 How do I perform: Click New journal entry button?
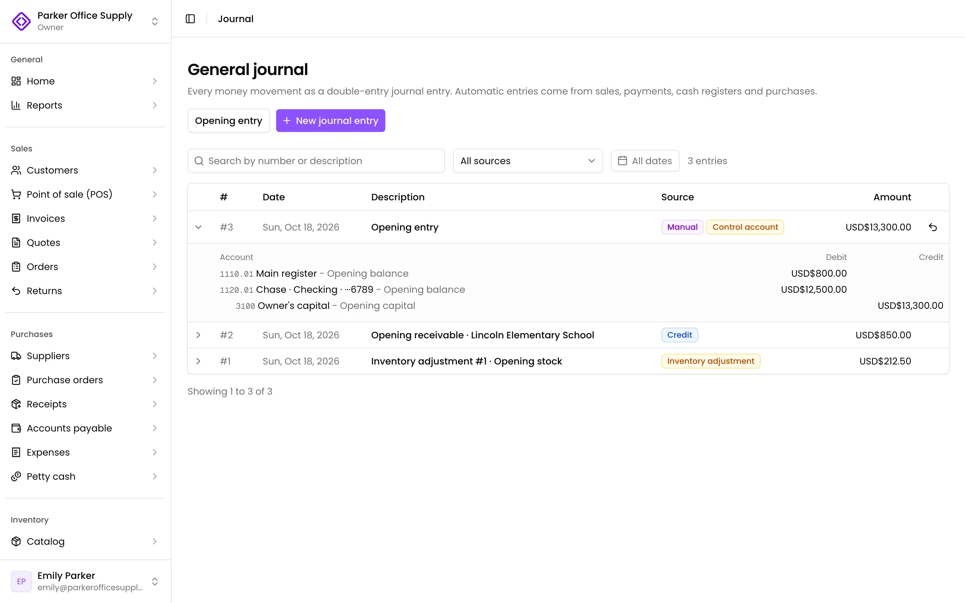[331, 121]
